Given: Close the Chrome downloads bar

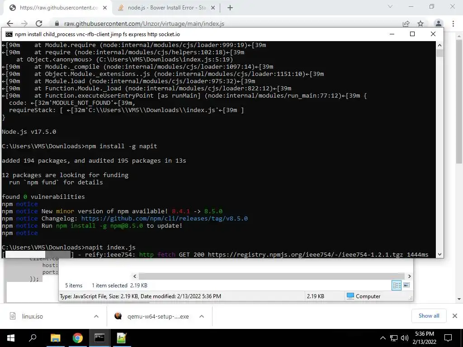Looking at the screenshot, I should tap(455, 316).
